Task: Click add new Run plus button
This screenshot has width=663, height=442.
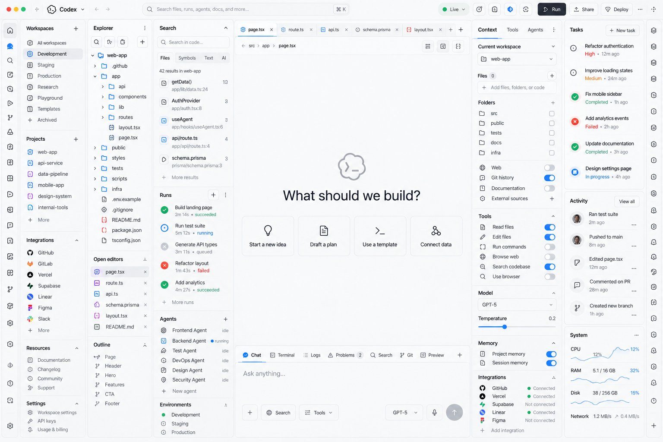Action: coord(213,195)
